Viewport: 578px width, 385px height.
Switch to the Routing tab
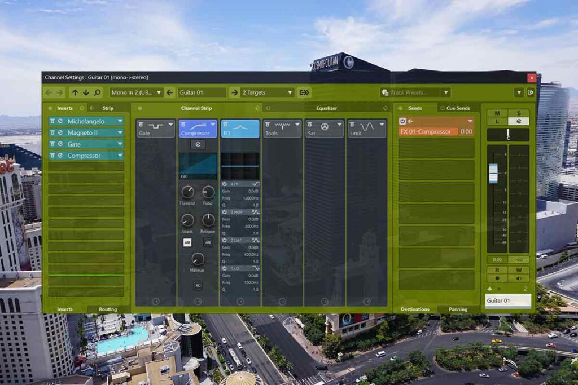pyautogui.click(x=108, y=309)
